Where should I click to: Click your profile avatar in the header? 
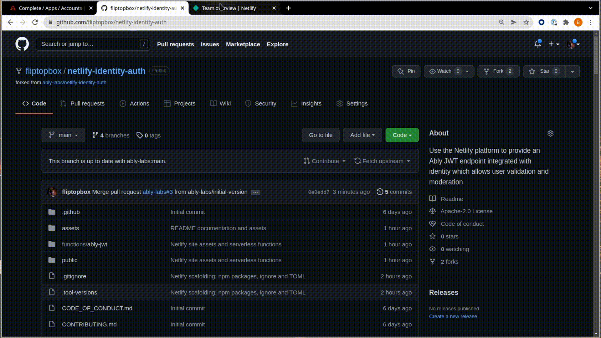[x=571, y=44]
